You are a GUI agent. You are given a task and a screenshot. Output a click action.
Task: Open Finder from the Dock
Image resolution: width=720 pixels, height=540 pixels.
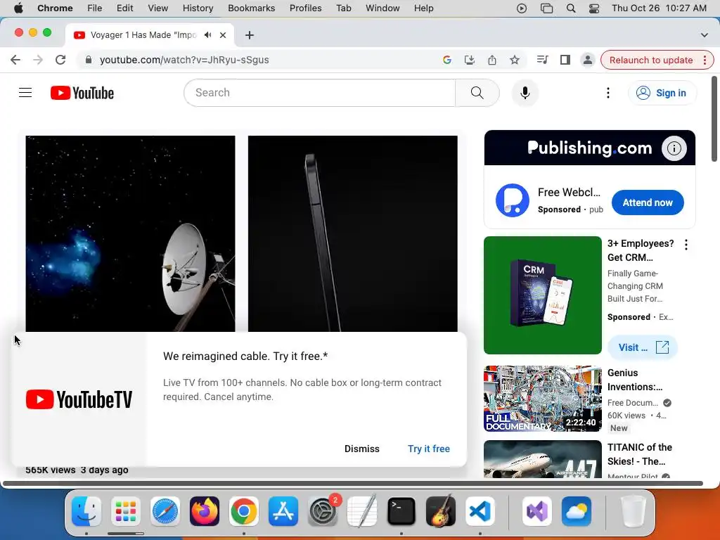(x=86, y=511)
